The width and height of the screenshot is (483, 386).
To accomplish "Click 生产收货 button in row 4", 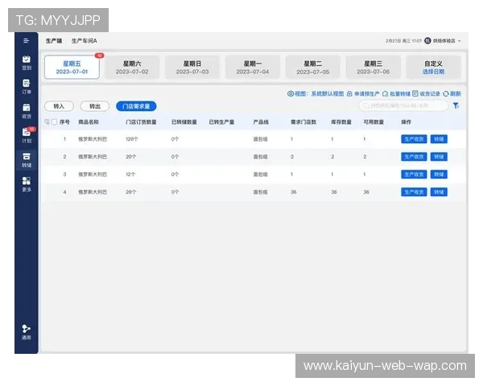I will click(x=414, y=192).
